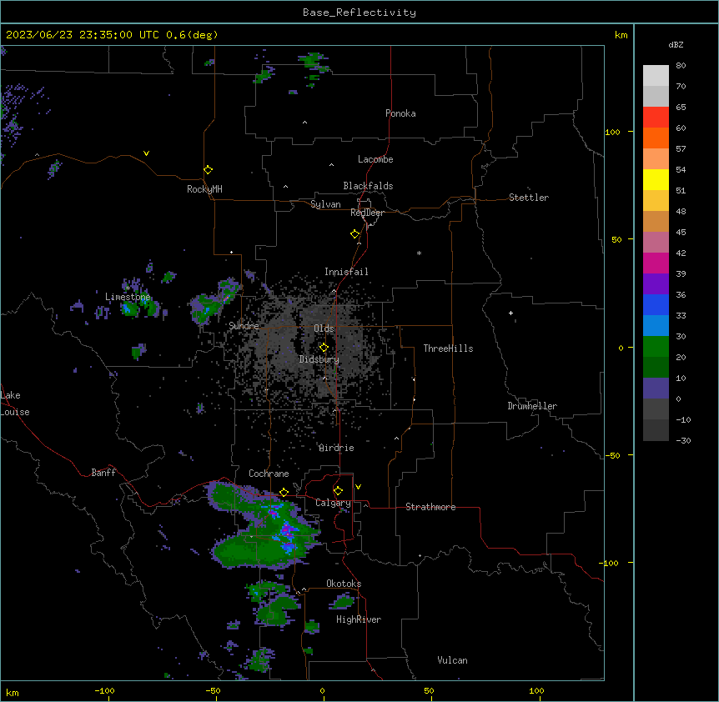This screenshot has width=719, height=702.
Task: Choose the 45 dBZ pink legend swatch
Action: 656,243
